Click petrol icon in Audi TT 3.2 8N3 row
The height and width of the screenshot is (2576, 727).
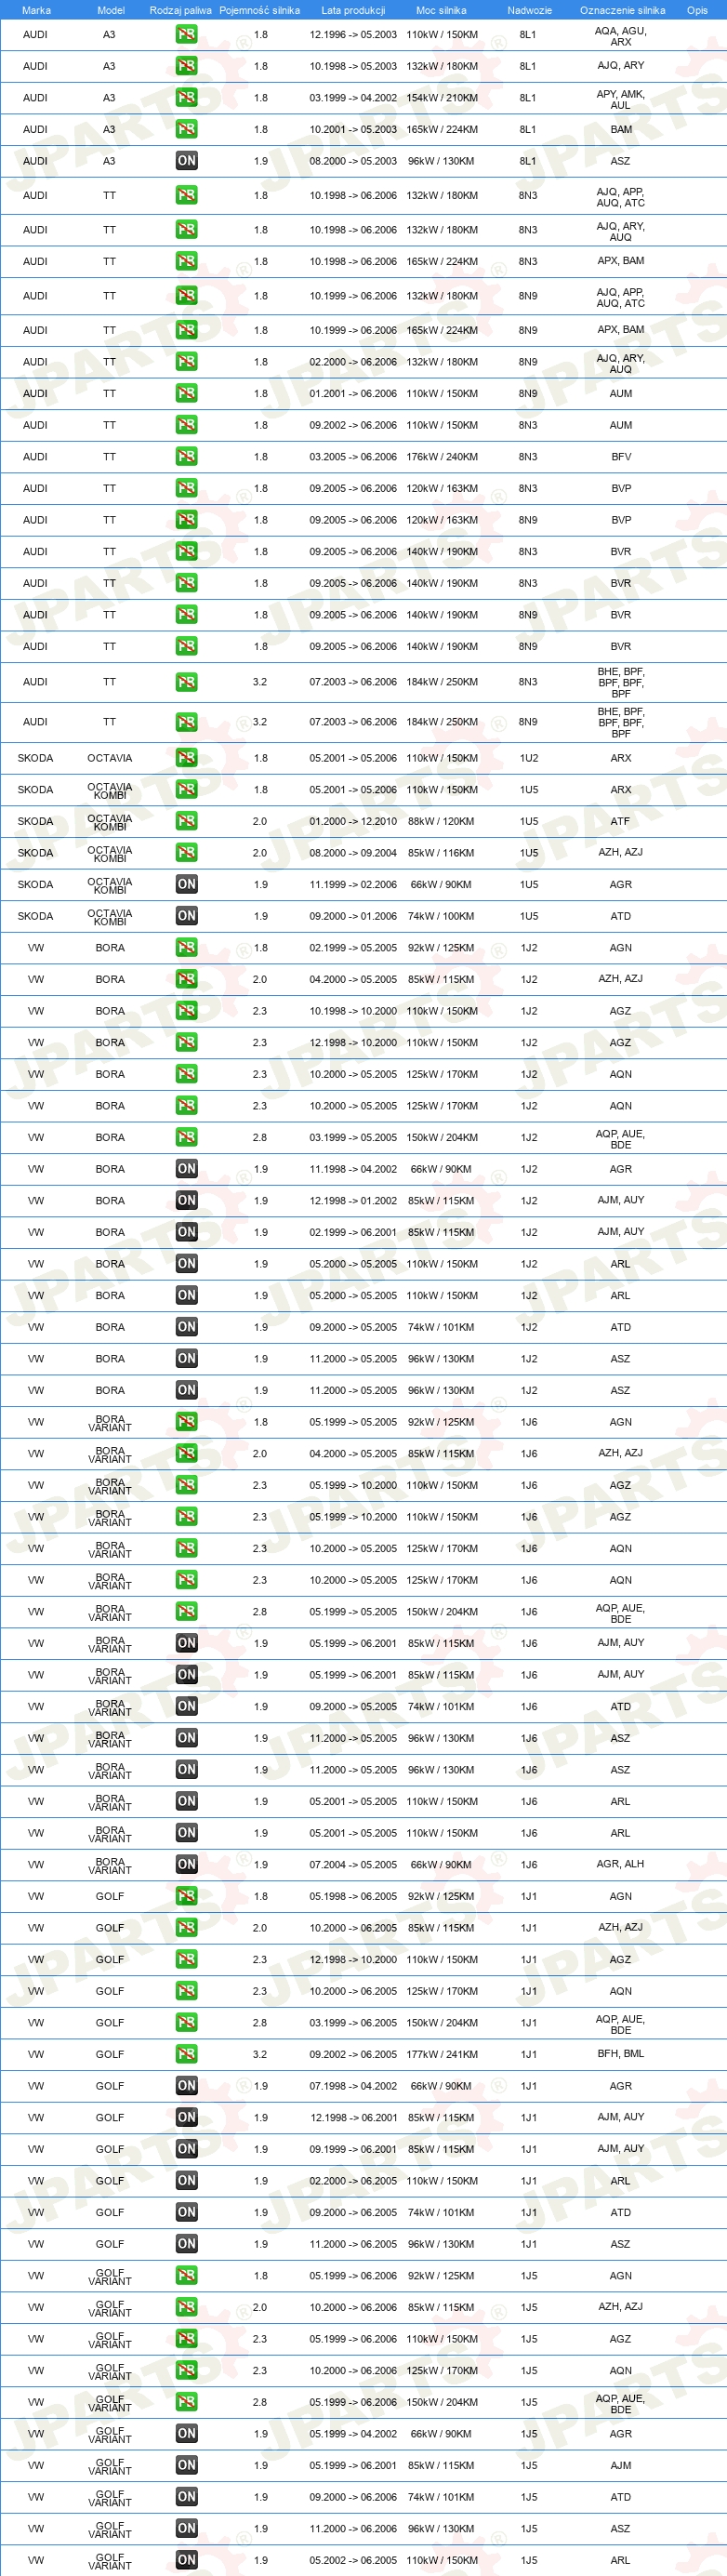coord(186,682)
